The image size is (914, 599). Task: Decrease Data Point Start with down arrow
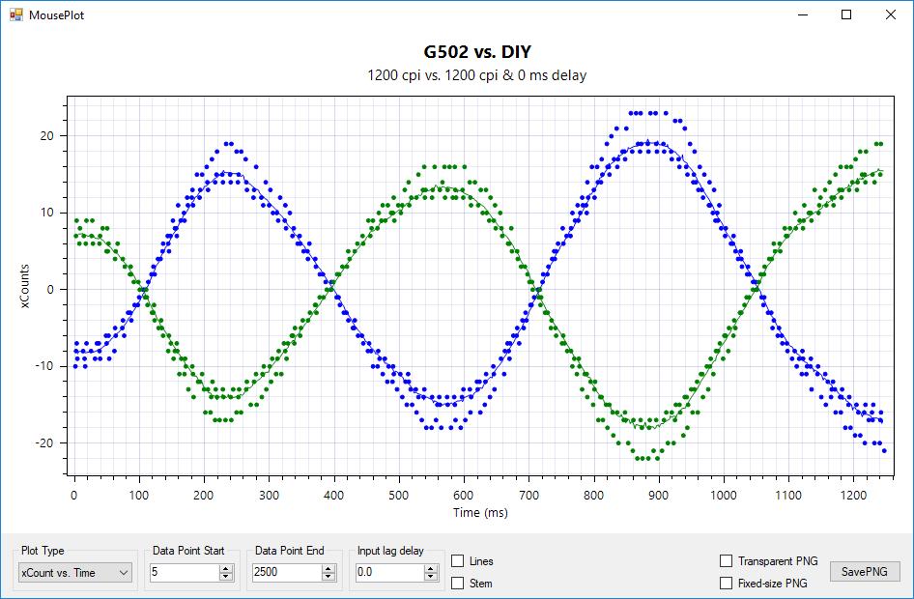(226, 577)
